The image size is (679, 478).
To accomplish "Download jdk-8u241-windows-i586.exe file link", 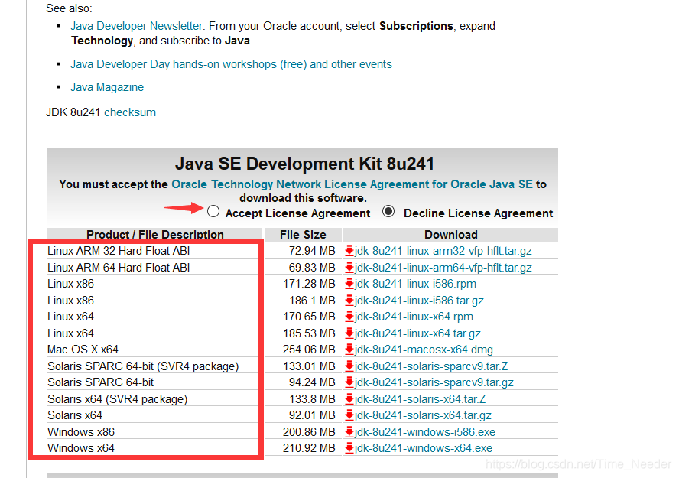I will click(x=425, y=431).
